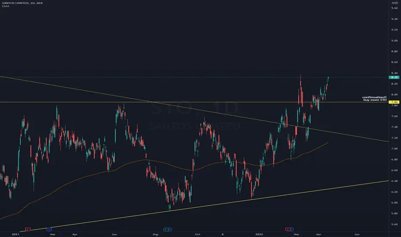Screen dimensions: 401x237
Task: Click the blue dividend marker before Mar 2021
Action: pyautogui.click(x=49, y=229)
